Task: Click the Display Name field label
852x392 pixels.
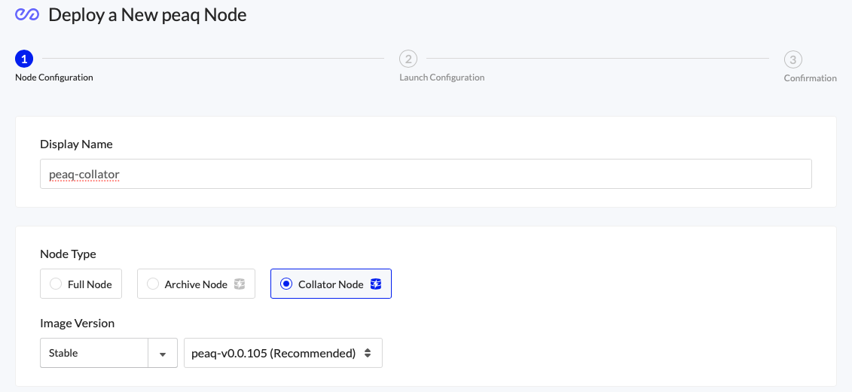Action: tap(76, 144)
